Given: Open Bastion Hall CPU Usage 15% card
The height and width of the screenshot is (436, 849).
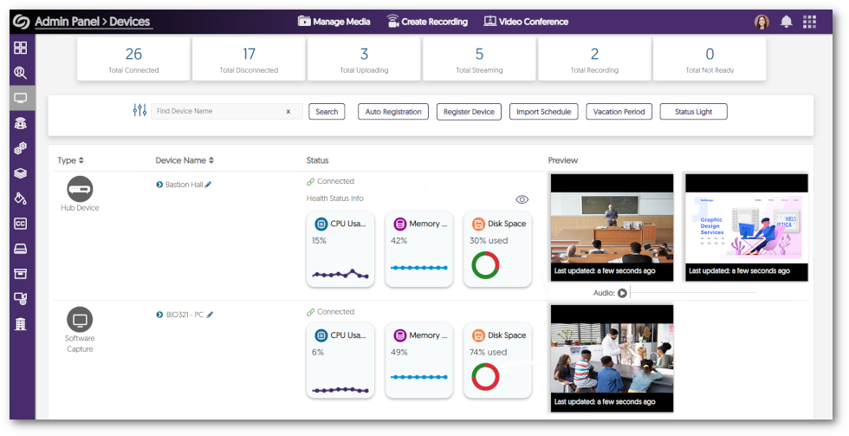Looking at the screenshot, I should click(x=340, y=249).
